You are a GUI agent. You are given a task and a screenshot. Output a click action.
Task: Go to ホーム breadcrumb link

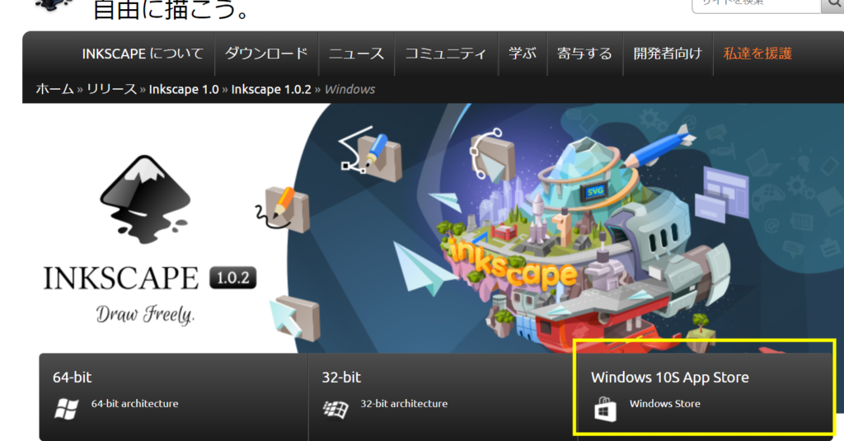point(55,89)
